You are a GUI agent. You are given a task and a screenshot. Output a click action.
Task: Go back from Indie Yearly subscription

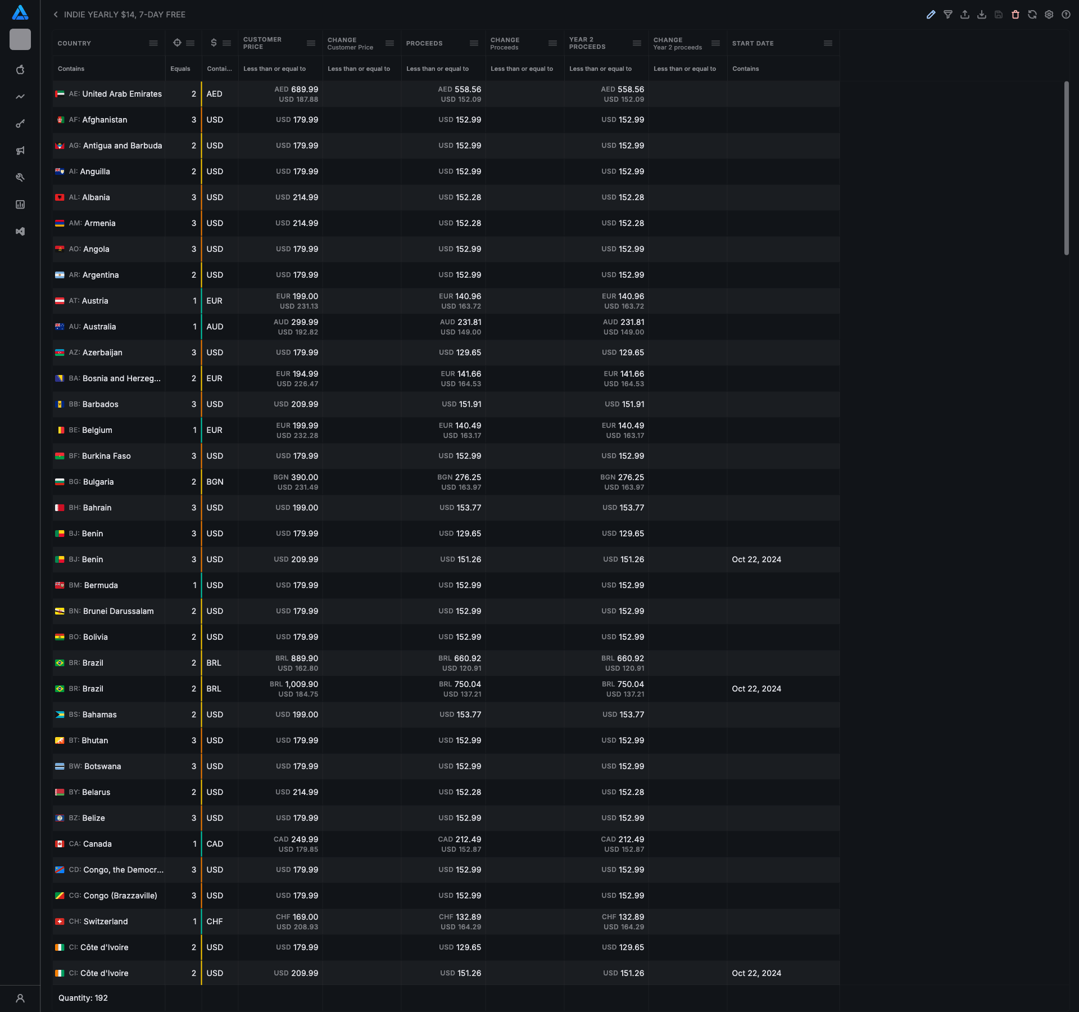coord(56,15)
